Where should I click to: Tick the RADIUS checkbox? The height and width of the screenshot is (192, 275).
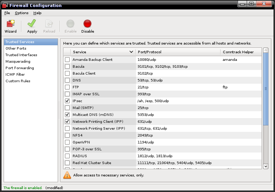pos(67,156)
